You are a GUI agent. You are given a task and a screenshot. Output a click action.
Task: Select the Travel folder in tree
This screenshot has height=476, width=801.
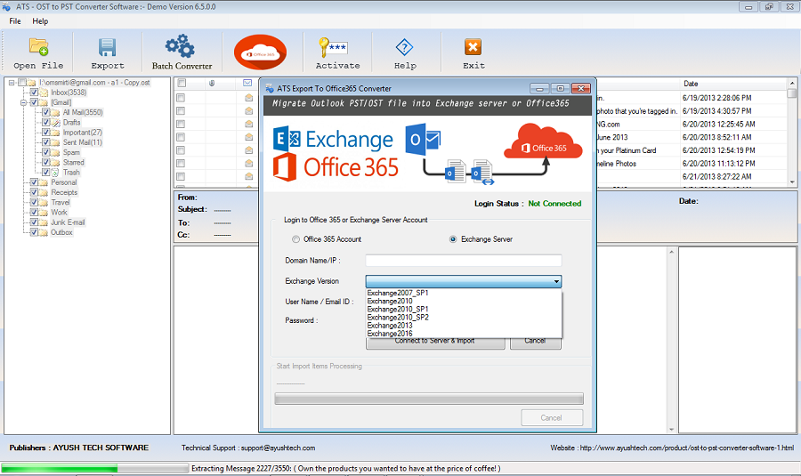click(61, 202)
